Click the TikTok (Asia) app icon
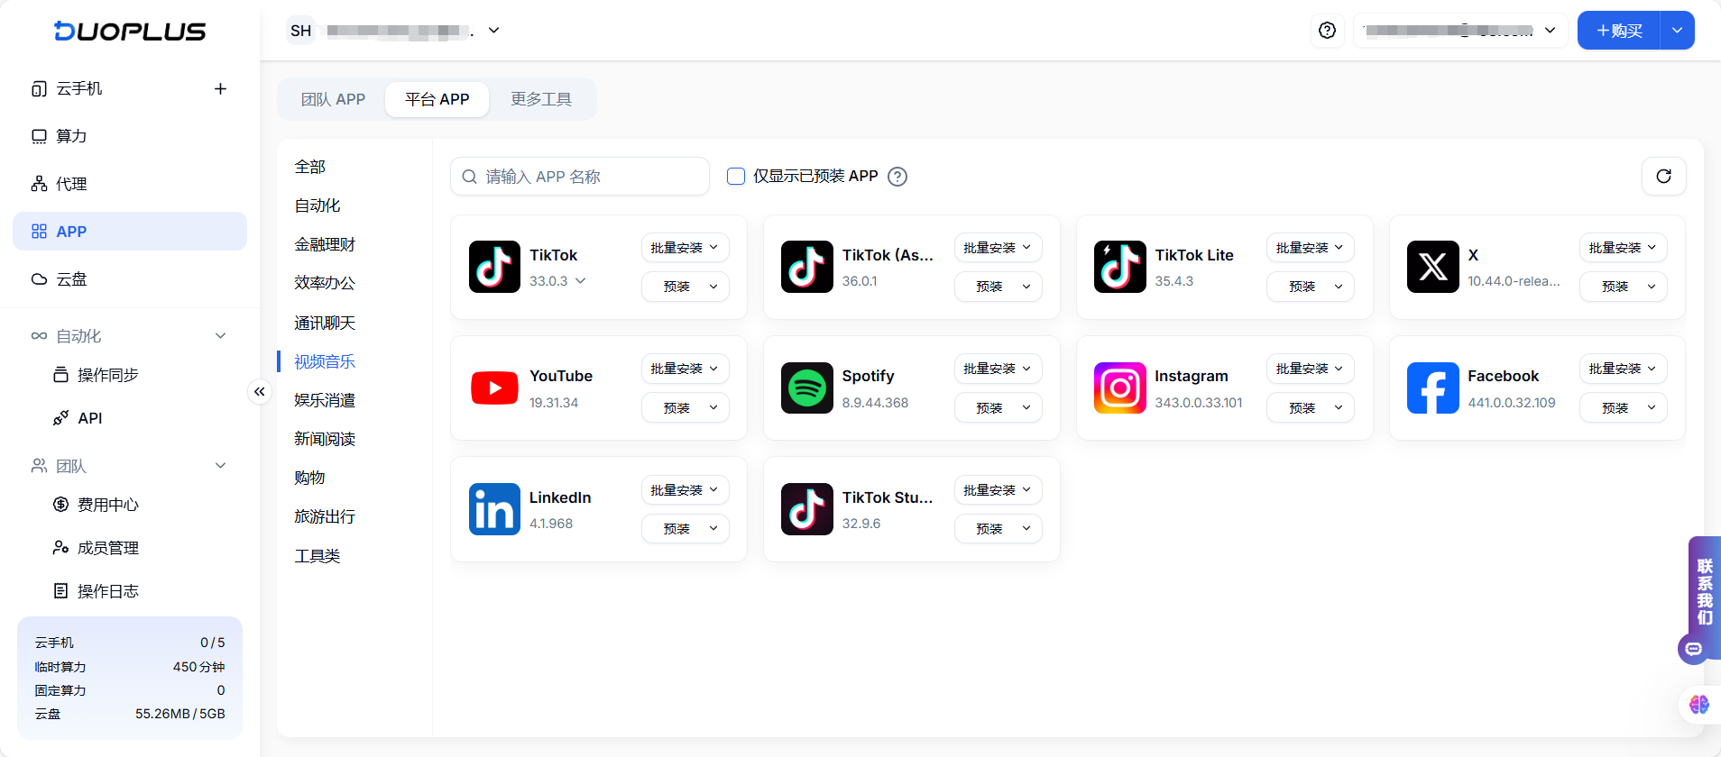Screen dimensions: 1721x757 [806, 267]
